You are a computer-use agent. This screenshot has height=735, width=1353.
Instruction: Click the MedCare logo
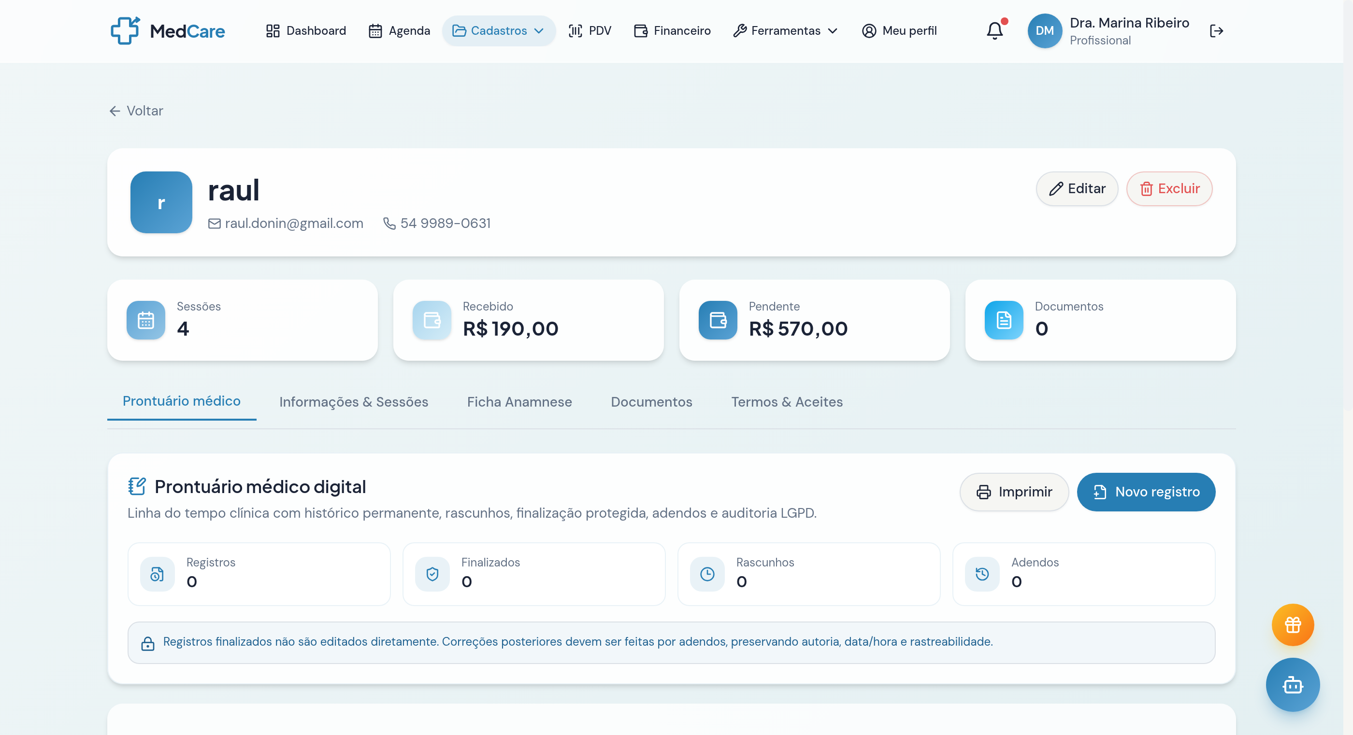[x=167, y=30]
